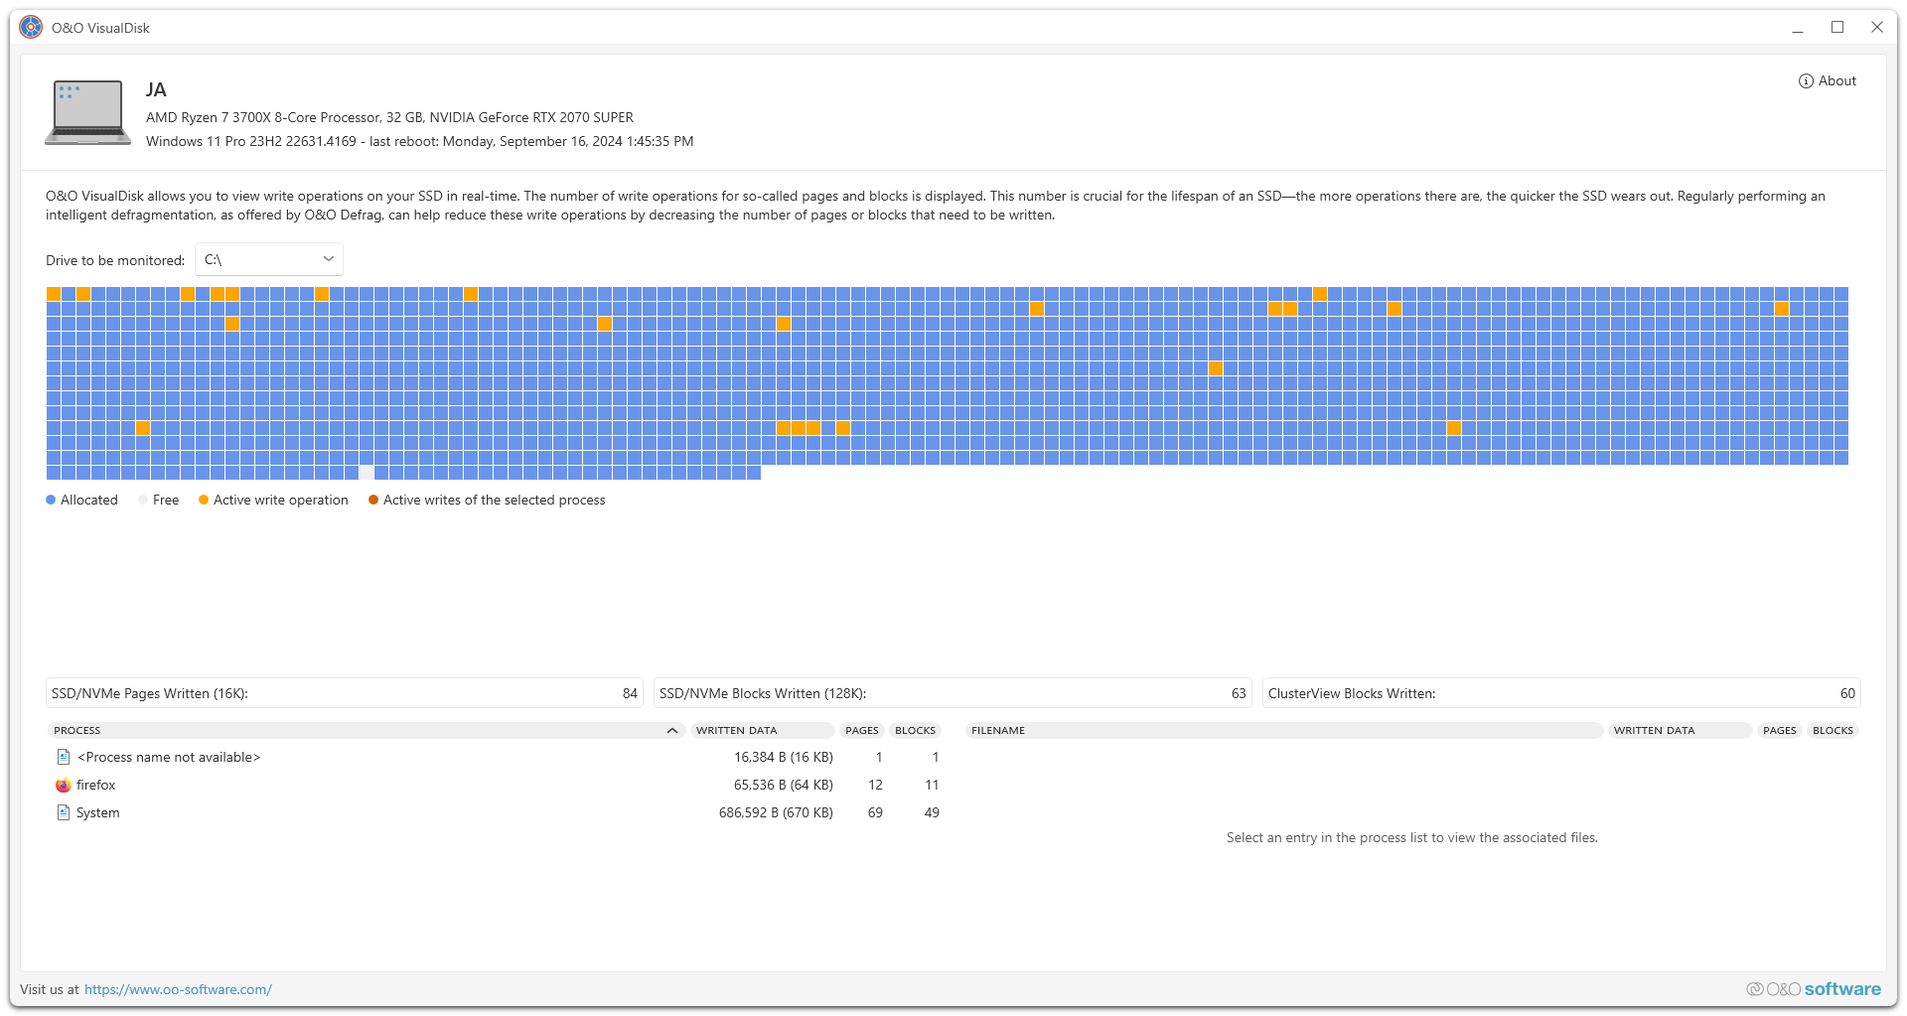
Task: Click the O&O VisualDisk app icon in title bar
Action: 31,28
